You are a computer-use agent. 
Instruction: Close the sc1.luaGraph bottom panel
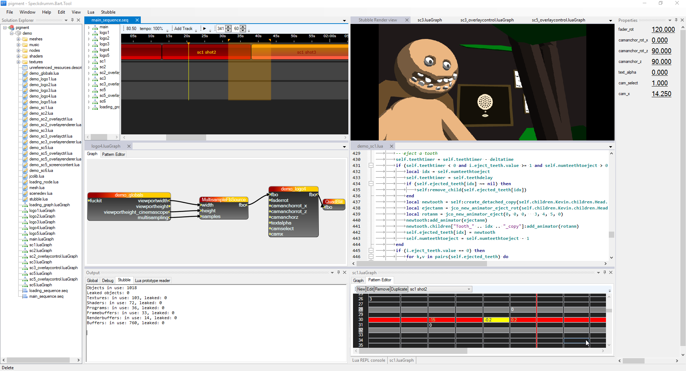[611, 272]
